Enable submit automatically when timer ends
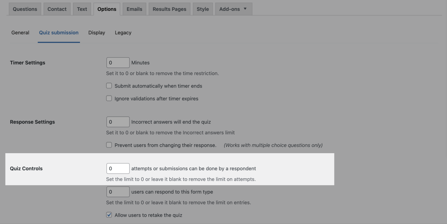 [x=109, y=85]
